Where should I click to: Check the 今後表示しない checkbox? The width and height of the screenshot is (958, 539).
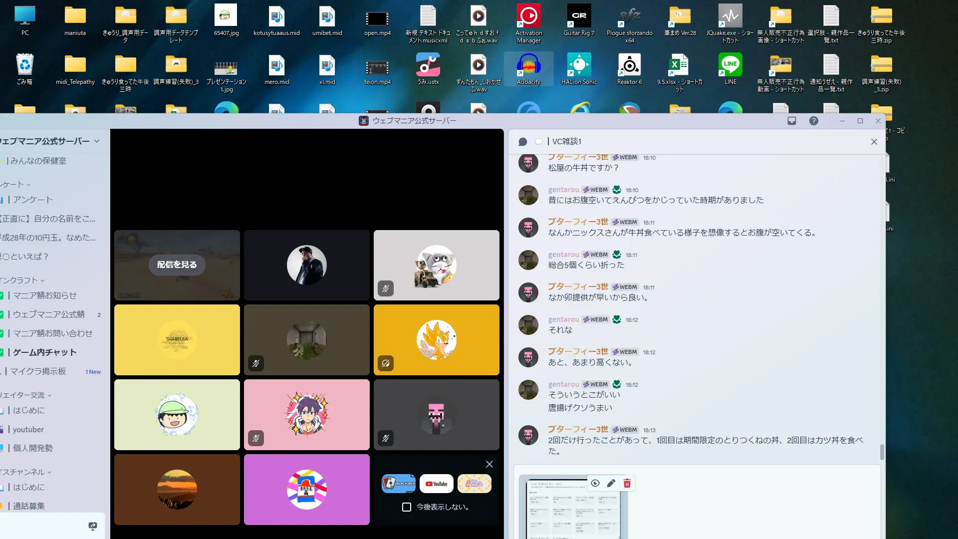(407, 507)
